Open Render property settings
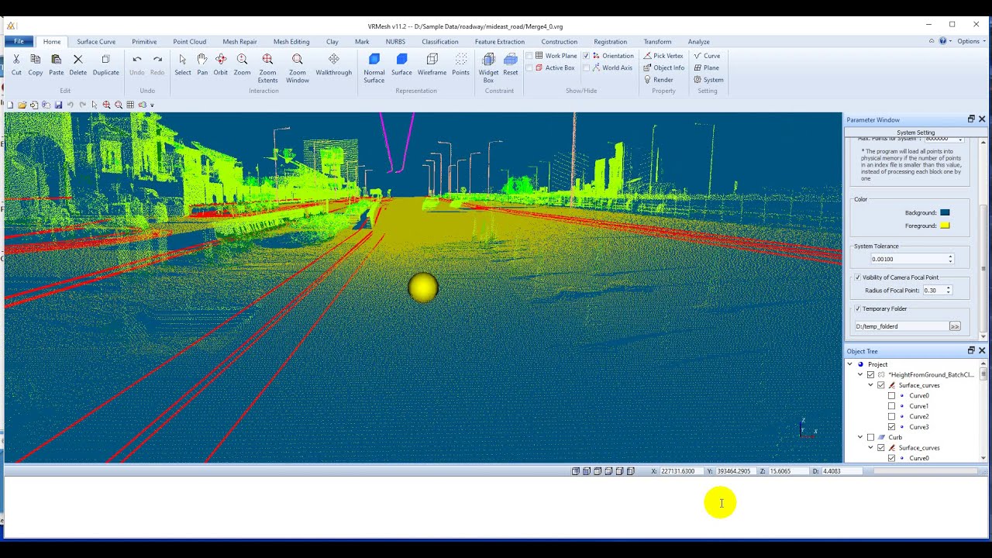The image size is (992, 558). tap(659, 80)
